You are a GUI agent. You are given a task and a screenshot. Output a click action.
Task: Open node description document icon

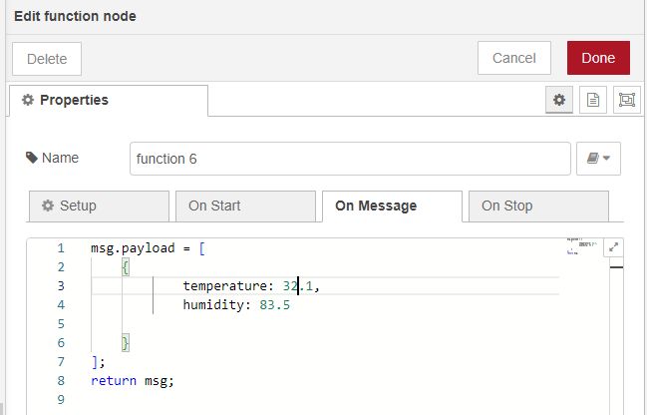click(x=593, y=100)
